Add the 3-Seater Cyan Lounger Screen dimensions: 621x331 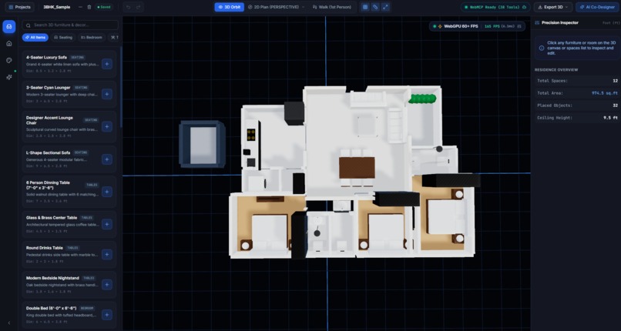click(106, 94)
